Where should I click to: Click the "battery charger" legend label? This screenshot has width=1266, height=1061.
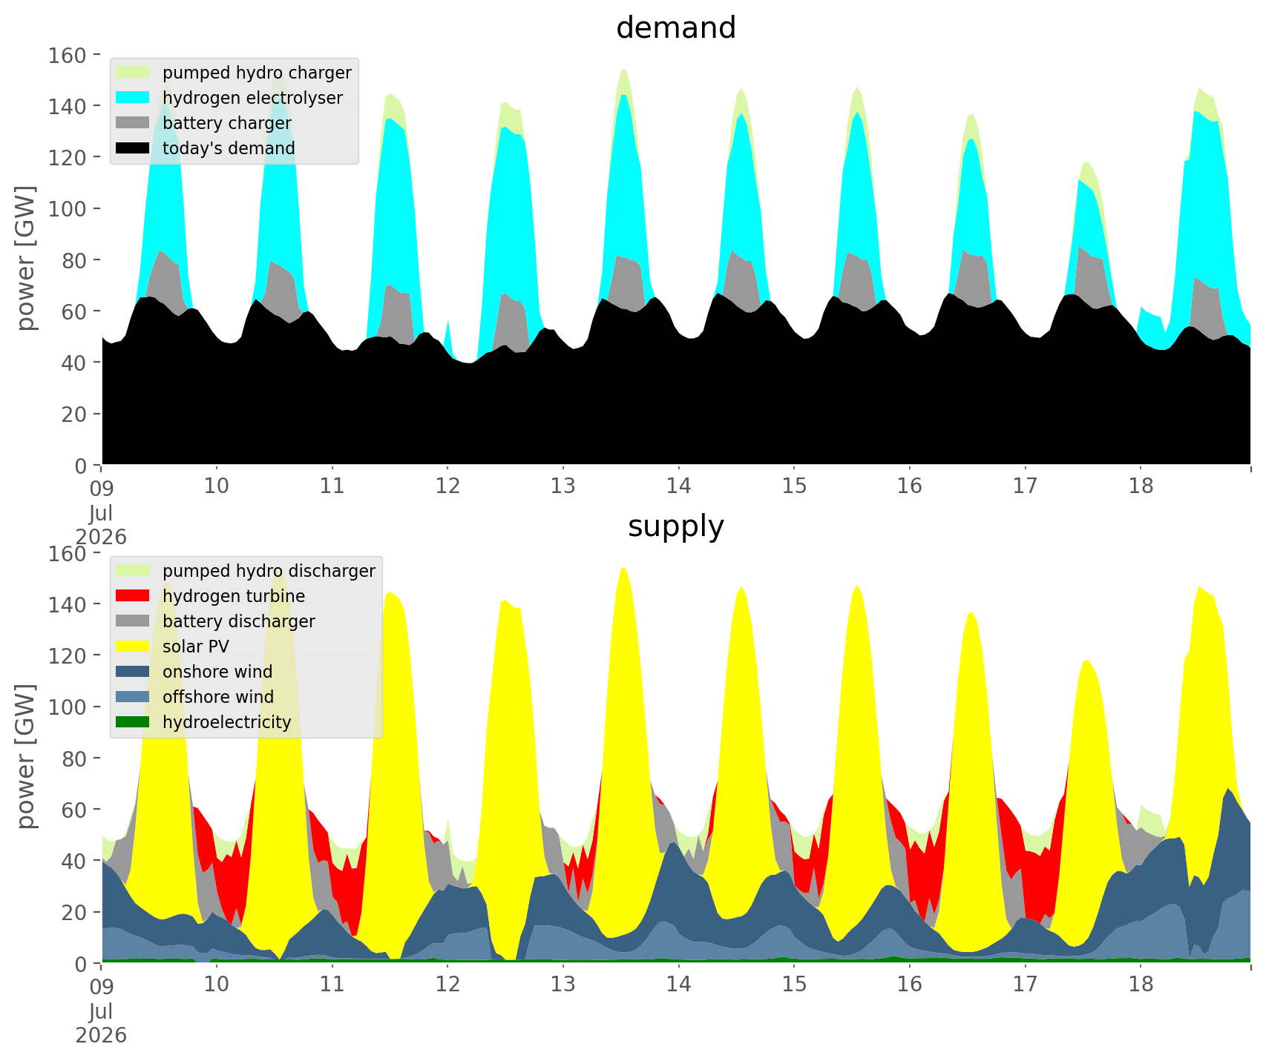(x=227, y=123)
